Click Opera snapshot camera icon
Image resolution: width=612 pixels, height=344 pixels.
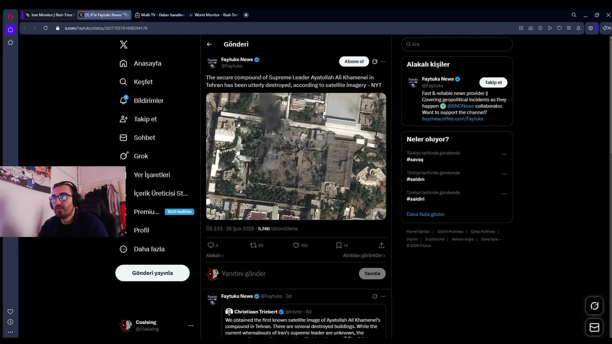531,28
